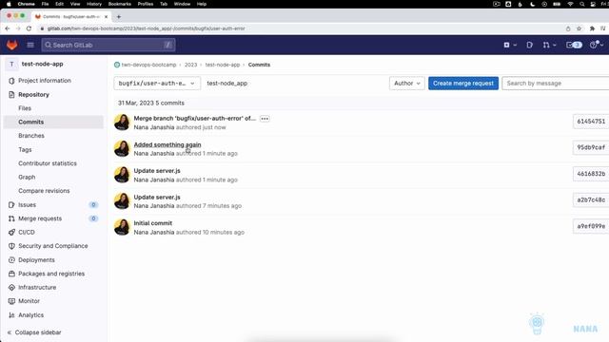Click the 2023 breadcrumb
Screen dimensions: 609x342
coord(190,65)
